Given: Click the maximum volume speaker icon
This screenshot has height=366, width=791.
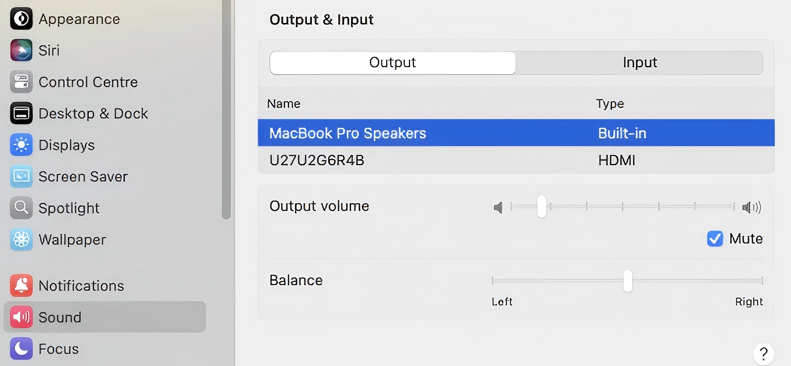Looking at the screenshot, I should (x=752, y=207).
